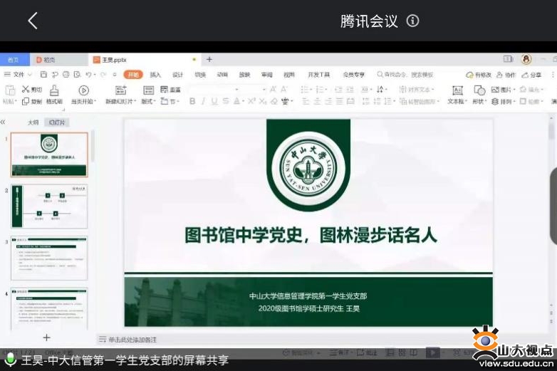Toggle Italic formatting
This screenshot has width=557, height=371.
tap(203, 102)
